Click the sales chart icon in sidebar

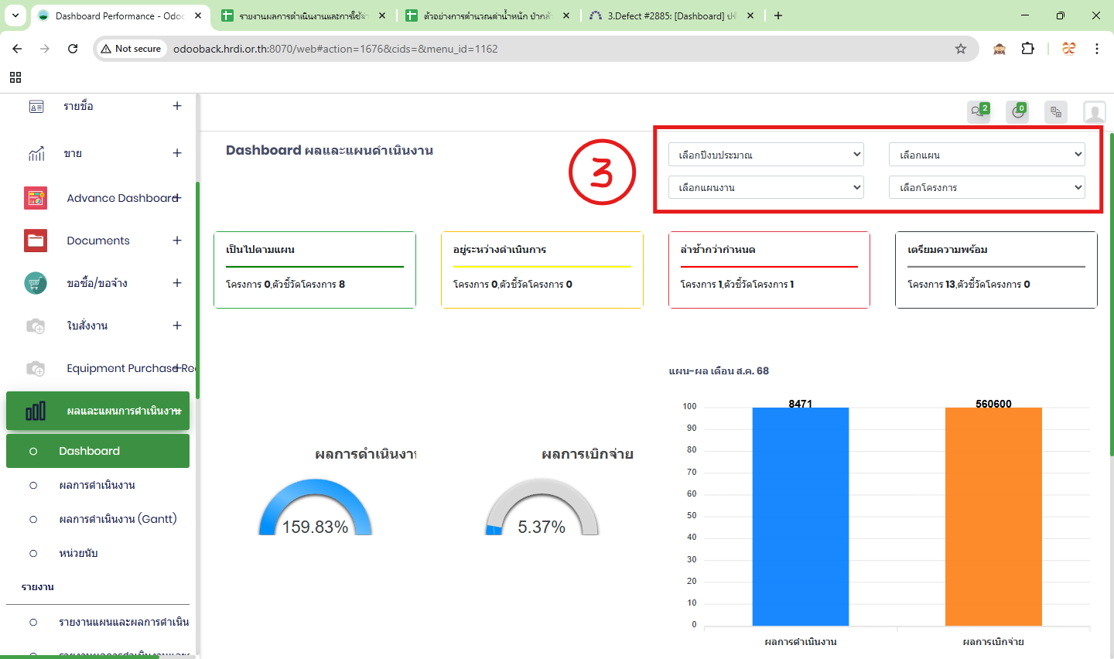pos(36,154)
